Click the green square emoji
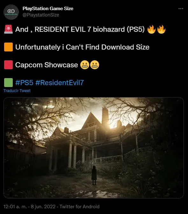The image size is (188, 214). click(x=8, y=83)
